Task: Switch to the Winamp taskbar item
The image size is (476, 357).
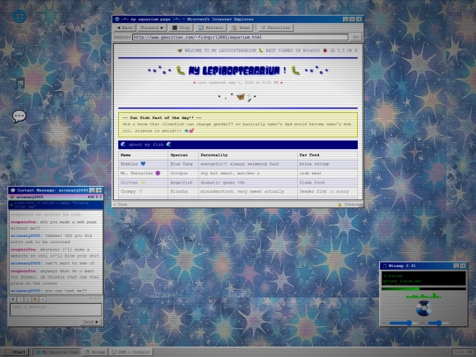Action: (x=95, y=352)
